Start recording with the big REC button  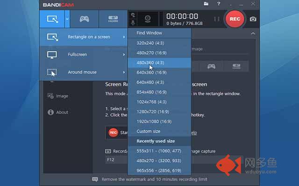[x=235, y=19]
